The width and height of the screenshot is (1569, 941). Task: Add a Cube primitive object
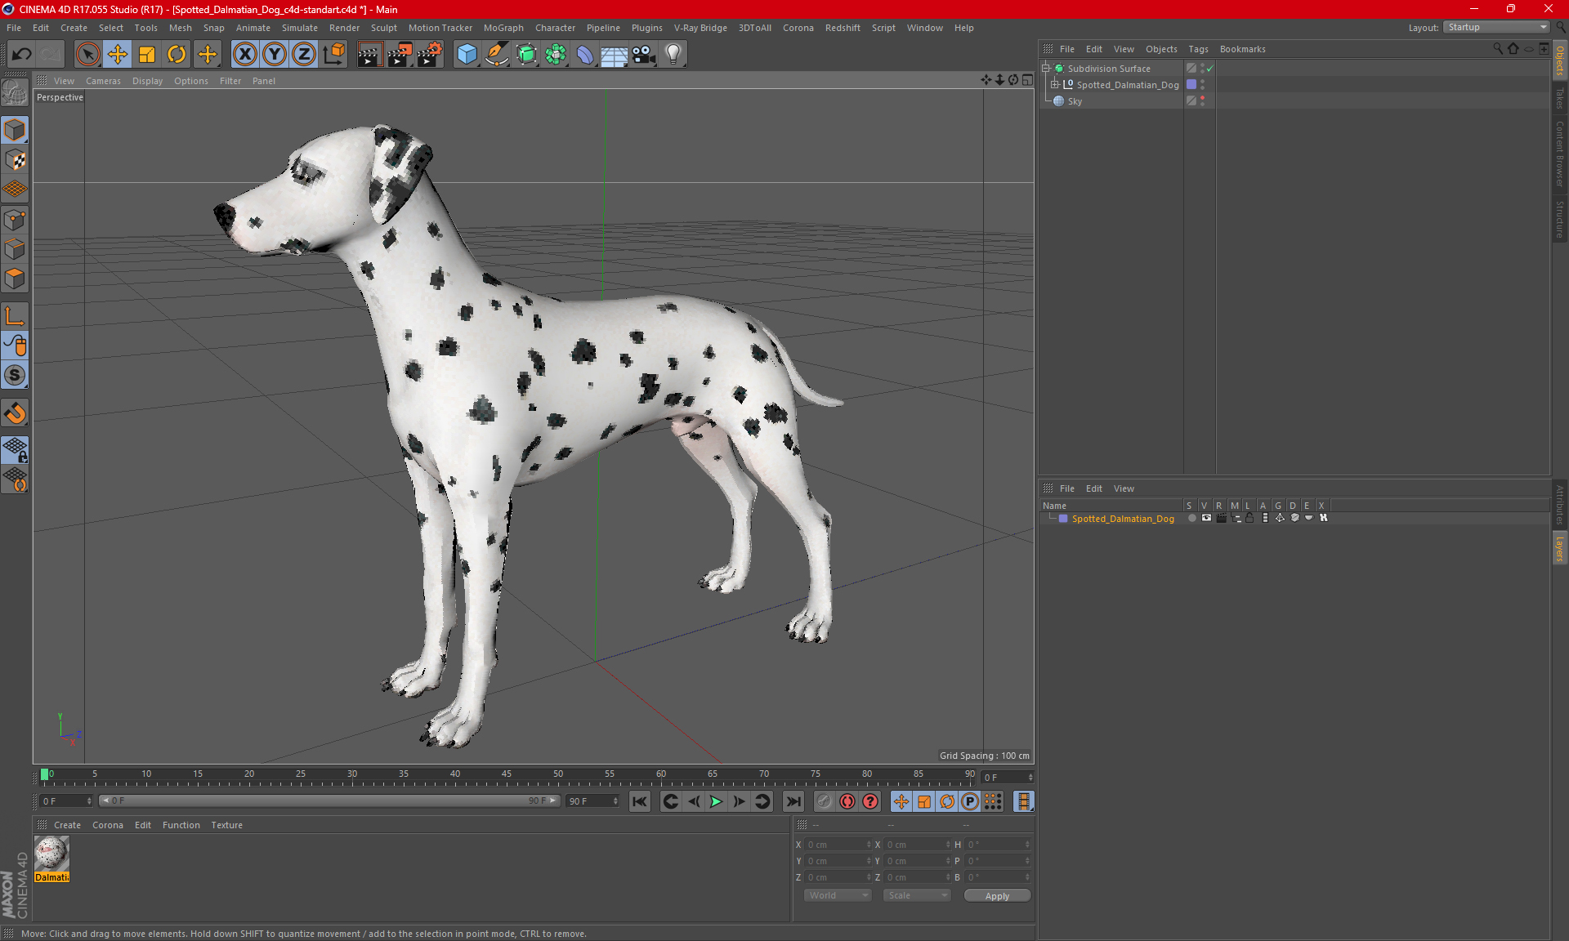[467, 55]
